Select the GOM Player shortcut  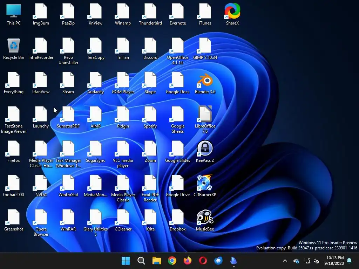point(123,83)
